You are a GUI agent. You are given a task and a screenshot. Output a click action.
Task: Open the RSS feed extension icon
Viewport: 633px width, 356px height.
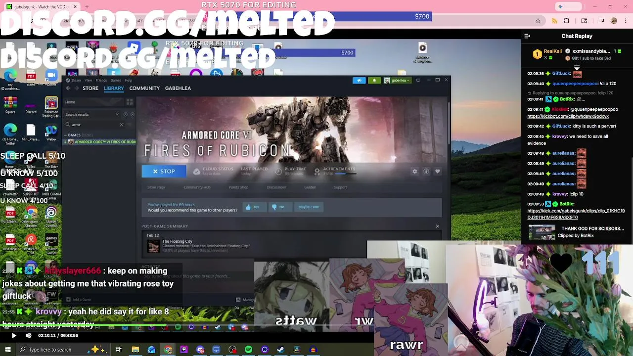click(x=554, y=21)
